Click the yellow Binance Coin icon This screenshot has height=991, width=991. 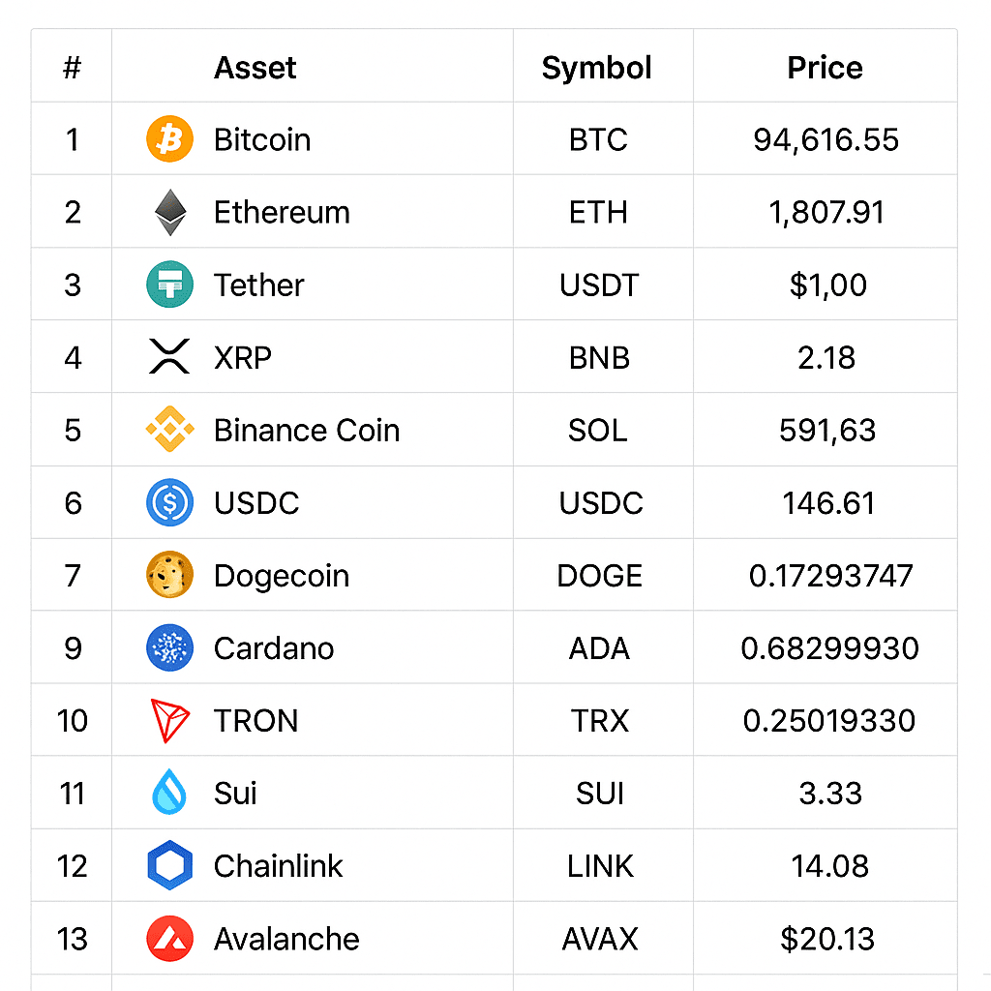coord(169,430)
